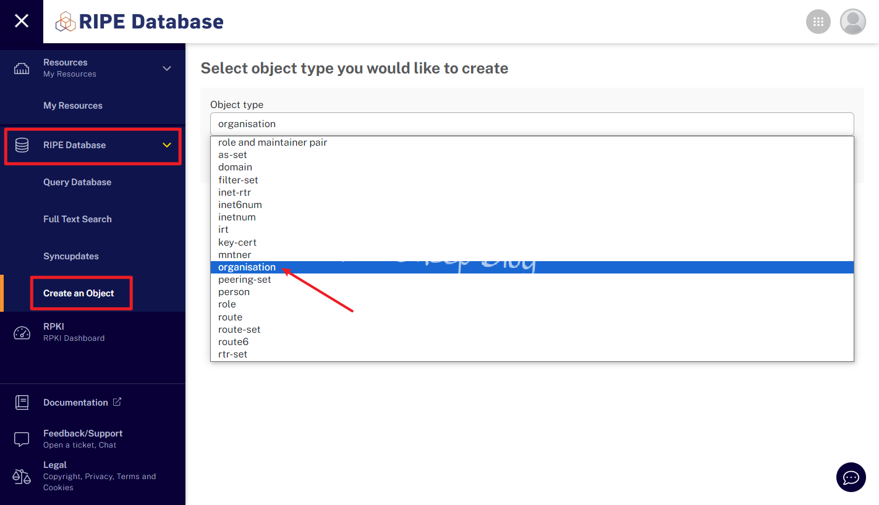Open Full Text Search page
This screenshot has height=505, width=879.
coord(77,219)
